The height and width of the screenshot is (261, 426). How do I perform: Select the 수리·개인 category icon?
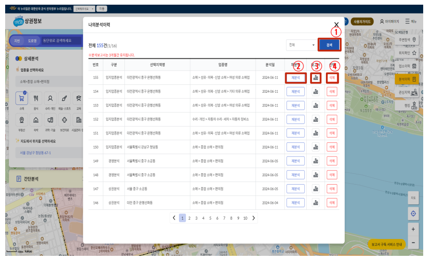click(50, 98)
